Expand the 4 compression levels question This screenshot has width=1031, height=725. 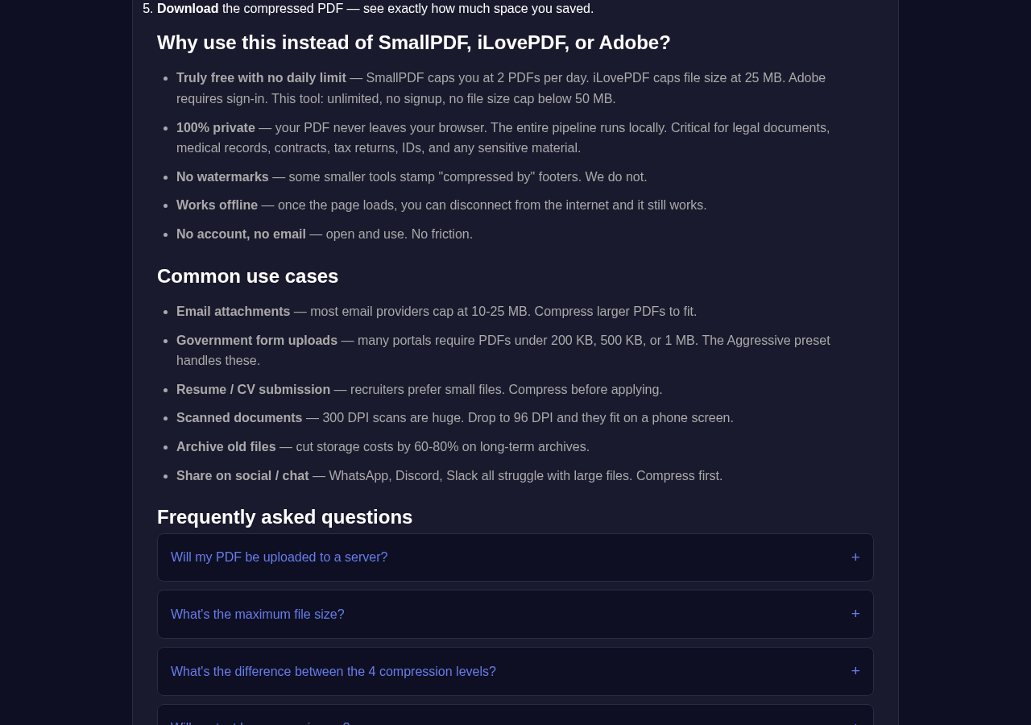tap(515, 672)
